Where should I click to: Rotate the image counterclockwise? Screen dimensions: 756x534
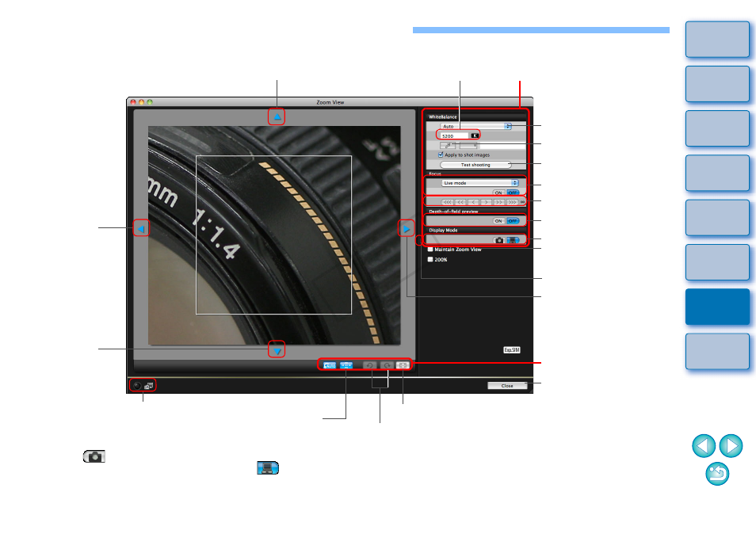tap(370, 365)
